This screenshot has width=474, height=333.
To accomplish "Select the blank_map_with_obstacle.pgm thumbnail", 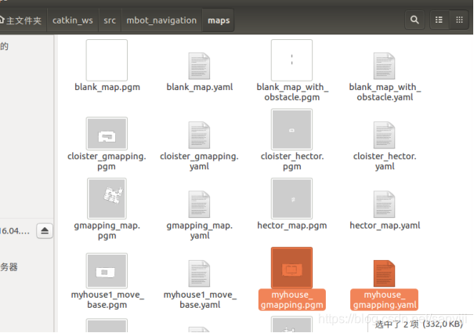I will (291, 60).
